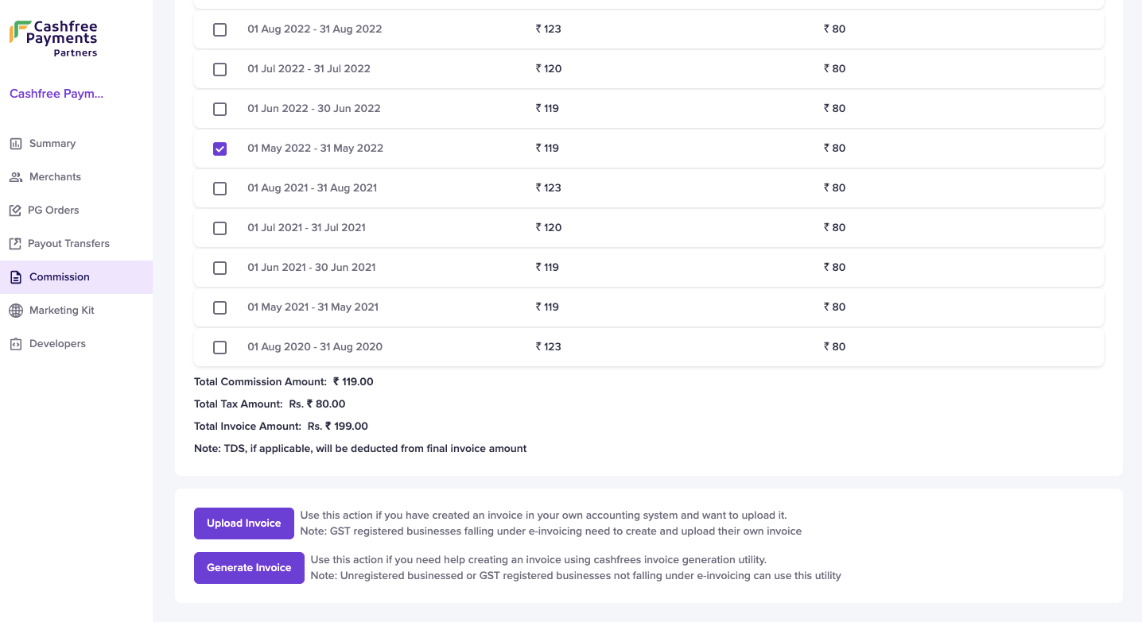Click the Developers code icon
1142x622 pixels.
(16, 344)
